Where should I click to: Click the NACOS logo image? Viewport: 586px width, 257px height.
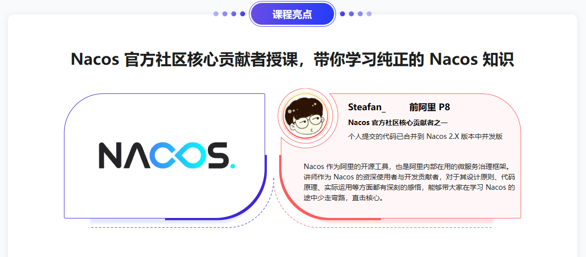[x=167, y=156]
